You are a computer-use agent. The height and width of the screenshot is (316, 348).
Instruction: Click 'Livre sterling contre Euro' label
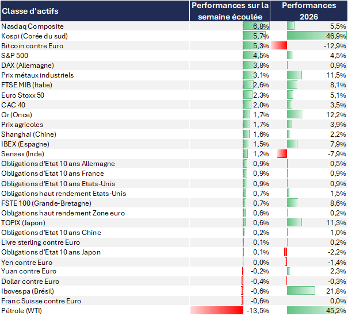tap(41, 242)
